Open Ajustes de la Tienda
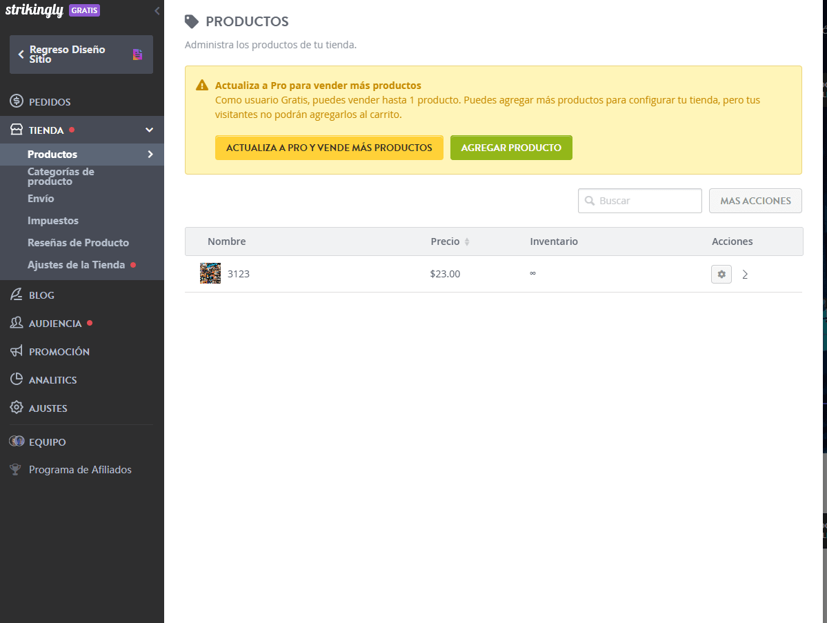Screen dimensions: 827x623 click(76, 265)
